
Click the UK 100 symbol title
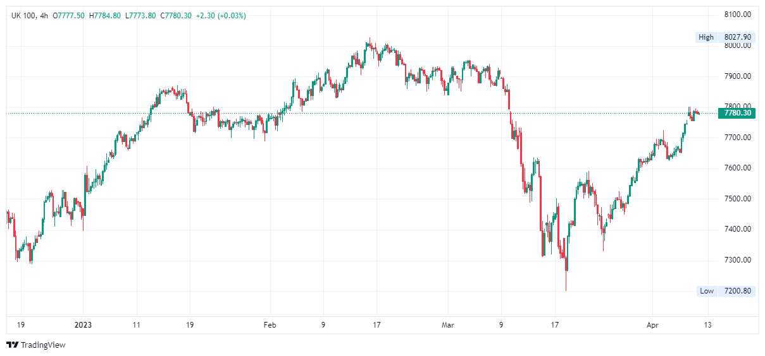(x=23, y=15)
